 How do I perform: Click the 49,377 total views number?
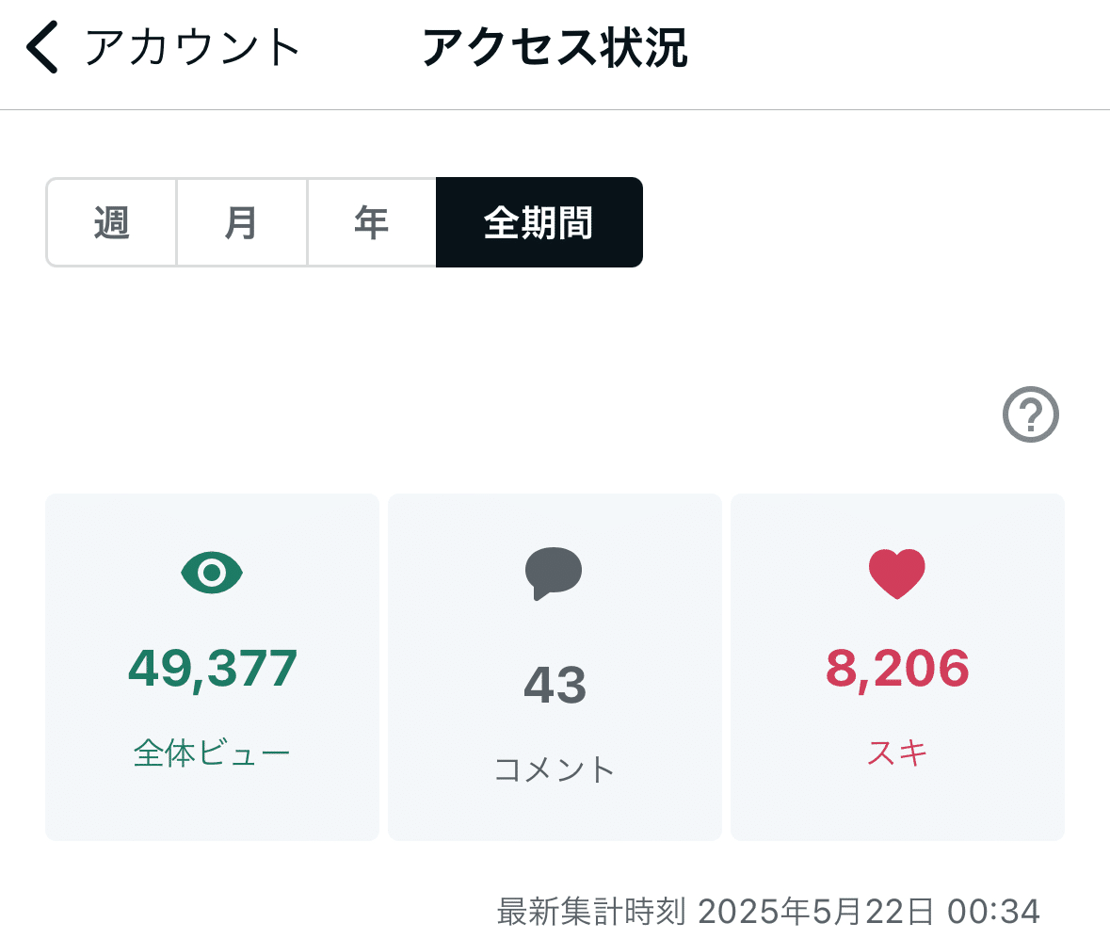point(211,667)
